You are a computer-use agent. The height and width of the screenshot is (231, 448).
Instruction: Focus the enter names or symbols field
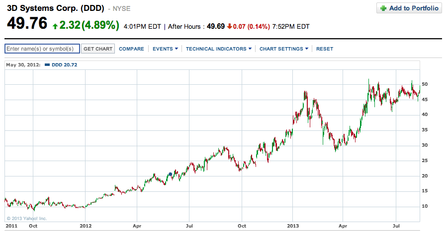point(42,49)
